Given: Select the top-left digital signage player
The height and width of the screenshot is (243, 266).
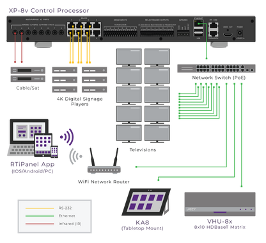Looking at the screenshot, I should point(65,70).
